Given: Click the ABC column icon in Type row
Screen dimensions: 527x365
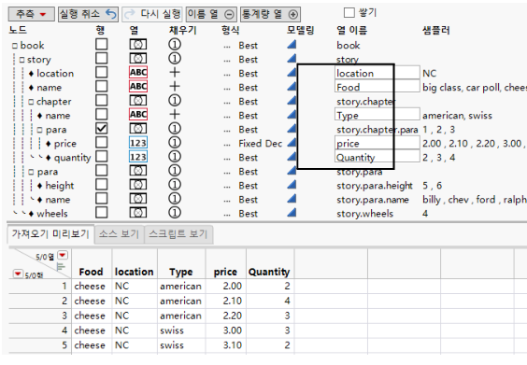Looking at the screenshot, I should tap(138, 115).
